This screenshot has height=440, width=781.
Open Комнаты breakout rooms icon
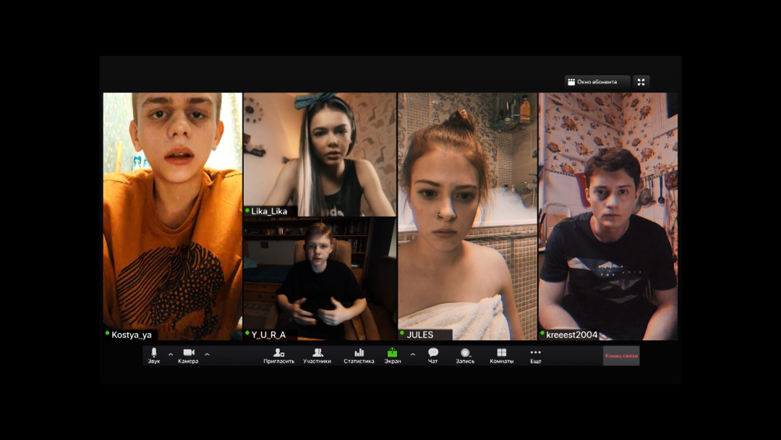point(501,352)
